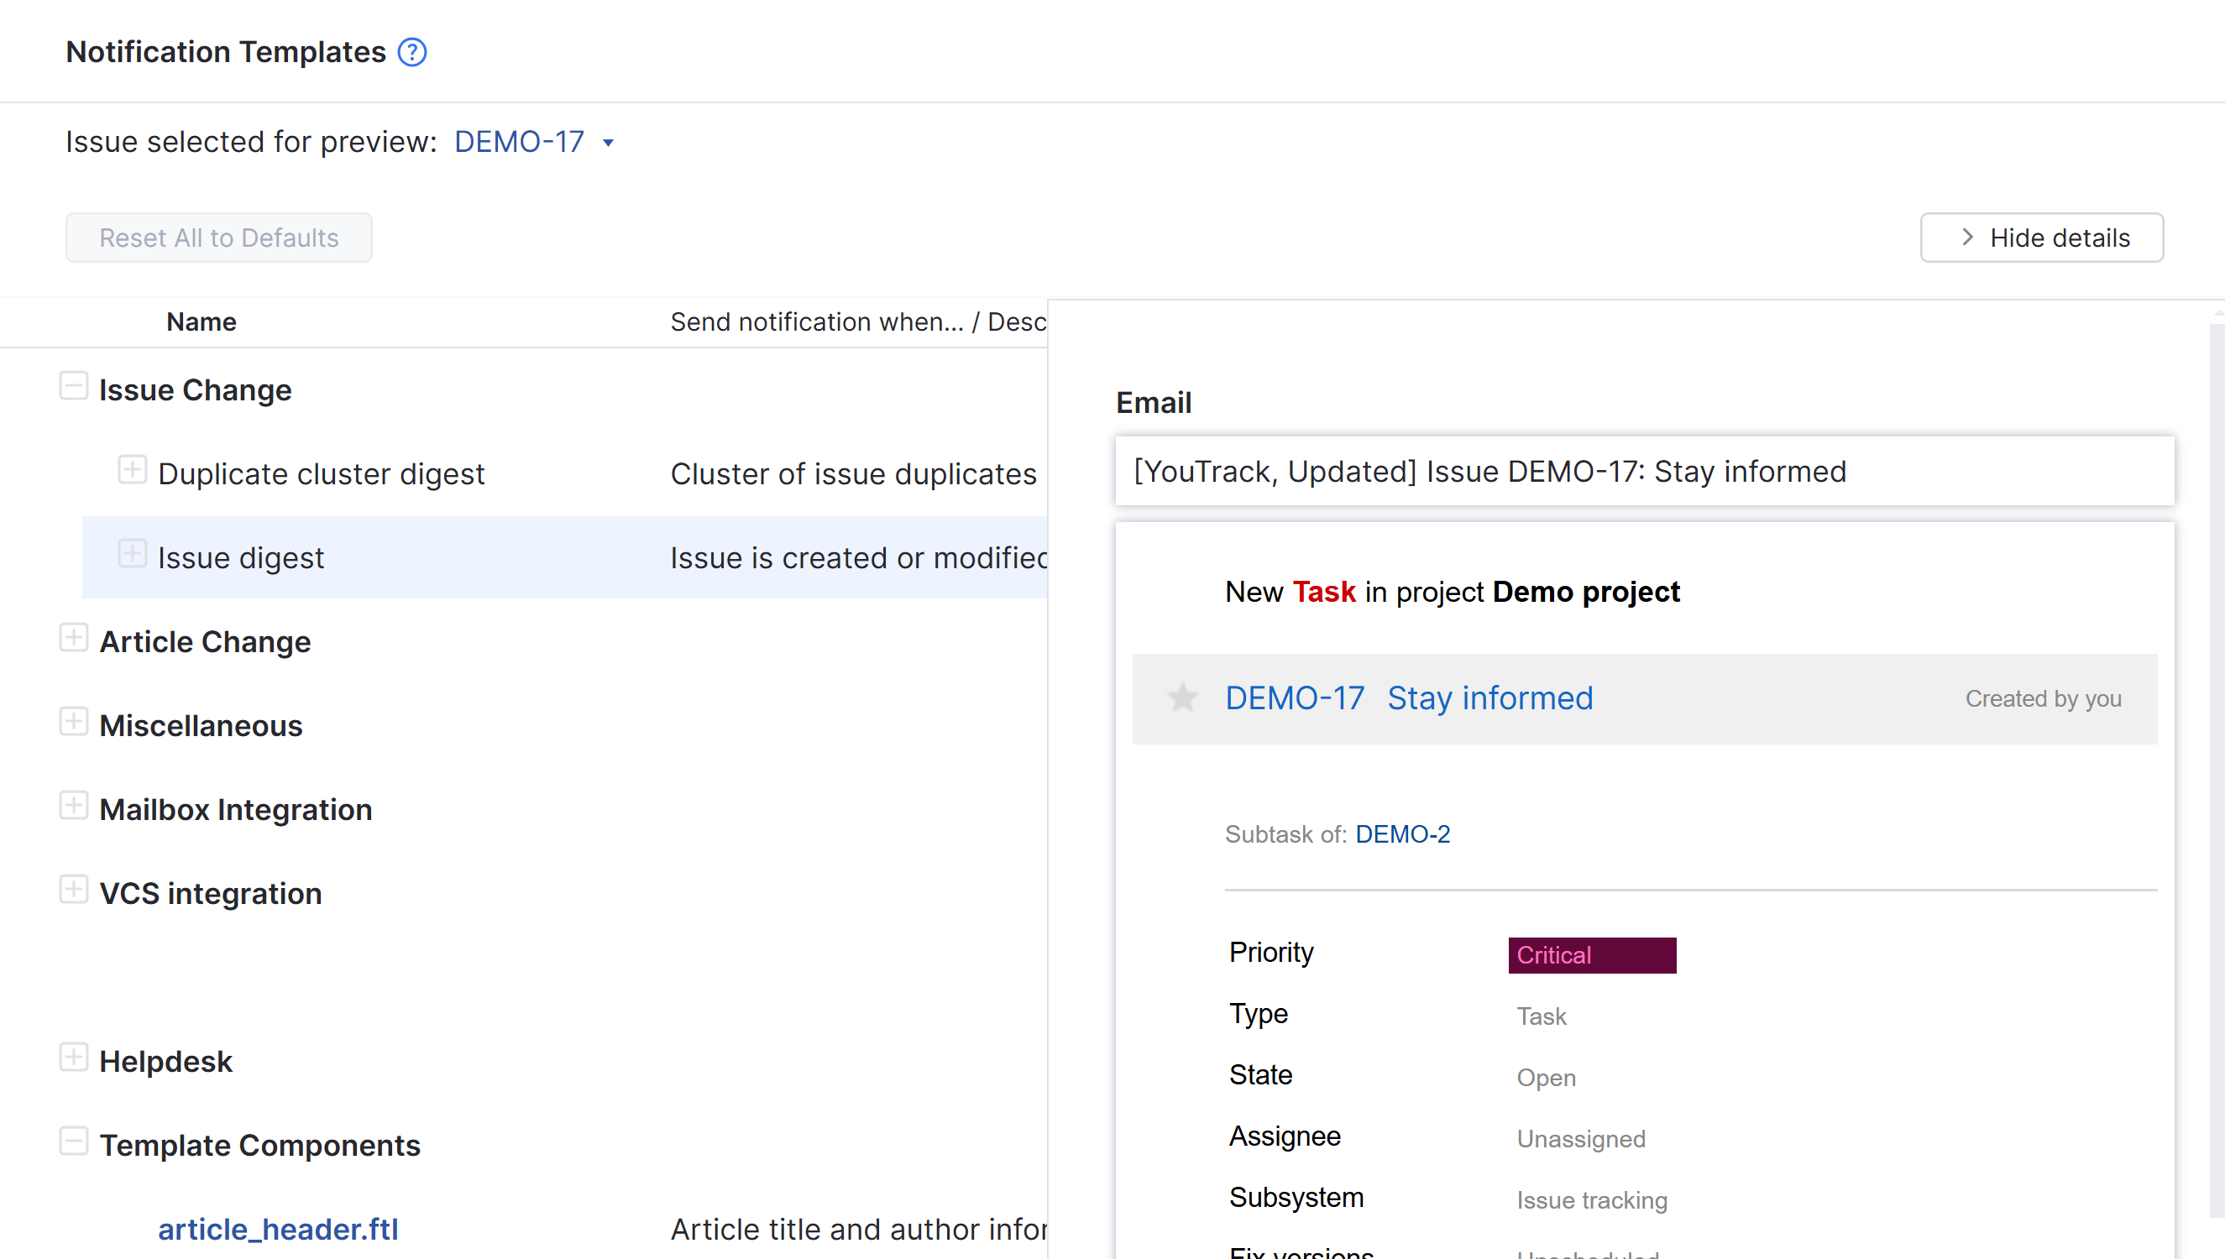The image size is (2225, 1259).
Task: Expand the Helpdesk section
Action: click(x=74, y=1057)
